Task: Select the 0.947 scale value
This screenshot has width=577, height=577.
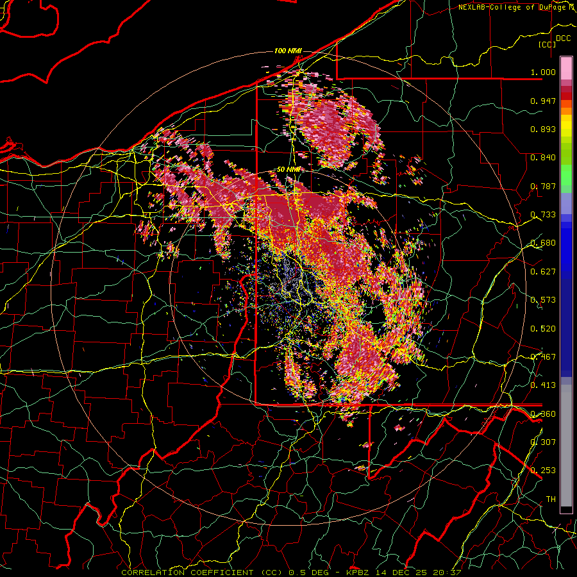Action: click(543, 101)
